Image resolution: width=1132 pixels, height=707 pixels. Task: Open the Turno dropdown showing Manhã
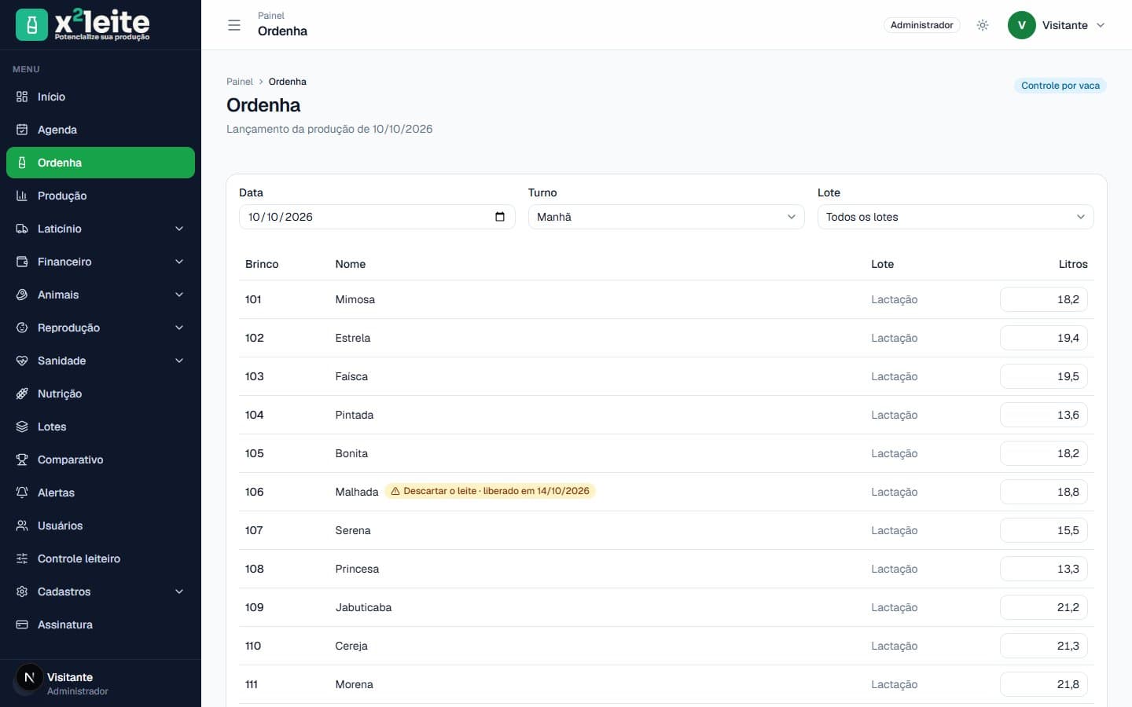coord(666,217)
